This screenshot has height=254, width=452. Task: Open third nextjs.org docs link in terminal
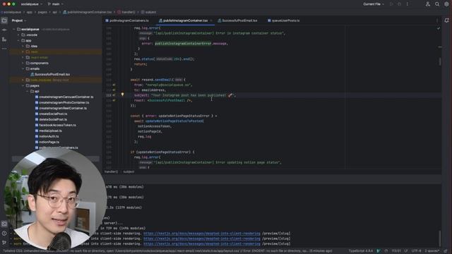(202, 243)
